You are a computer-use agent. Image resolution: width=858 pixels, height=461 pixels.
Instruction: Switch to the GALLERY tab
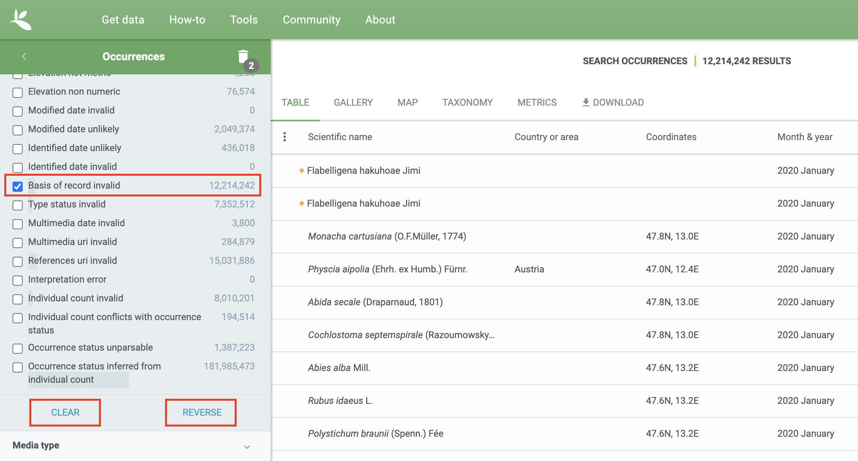pos(353,103)
